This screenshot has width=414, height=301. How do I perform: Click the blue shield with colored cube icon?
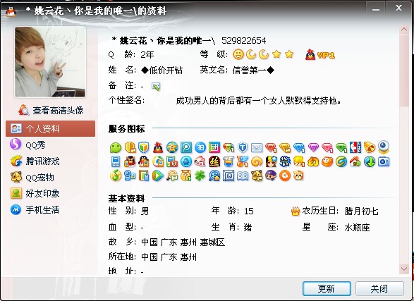[144, 148]
